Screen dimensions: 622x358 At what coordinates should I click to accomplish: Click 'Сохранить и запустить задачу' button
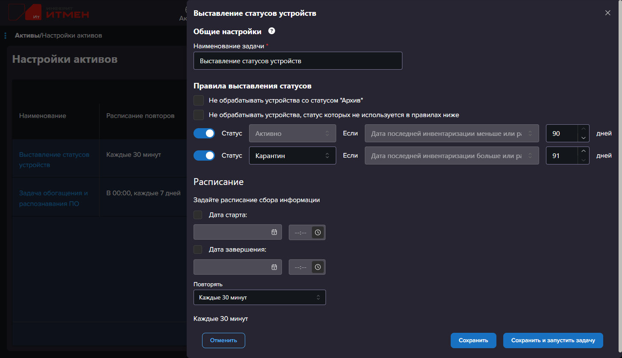tap(553, 340)
